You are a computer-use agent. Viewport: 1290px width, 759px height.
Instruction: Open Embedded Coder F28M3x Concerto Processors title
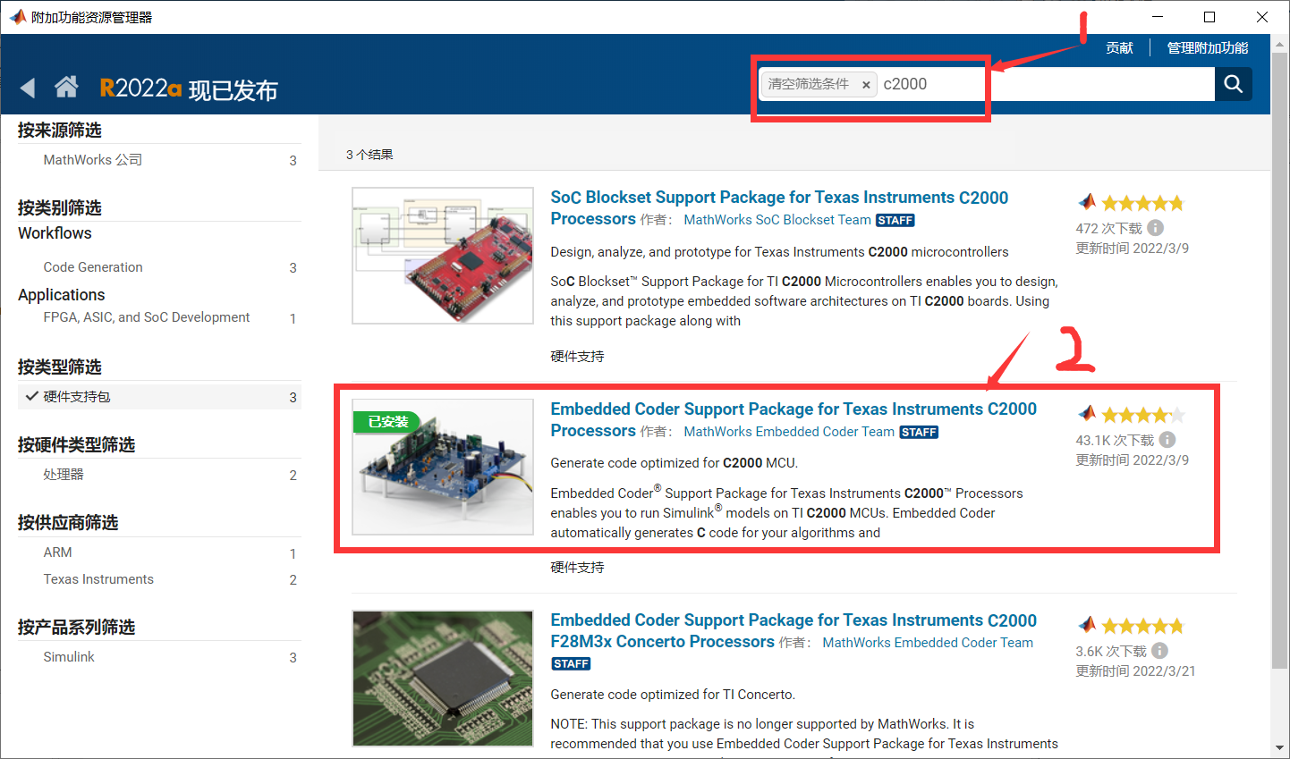(x=794, y=630)
